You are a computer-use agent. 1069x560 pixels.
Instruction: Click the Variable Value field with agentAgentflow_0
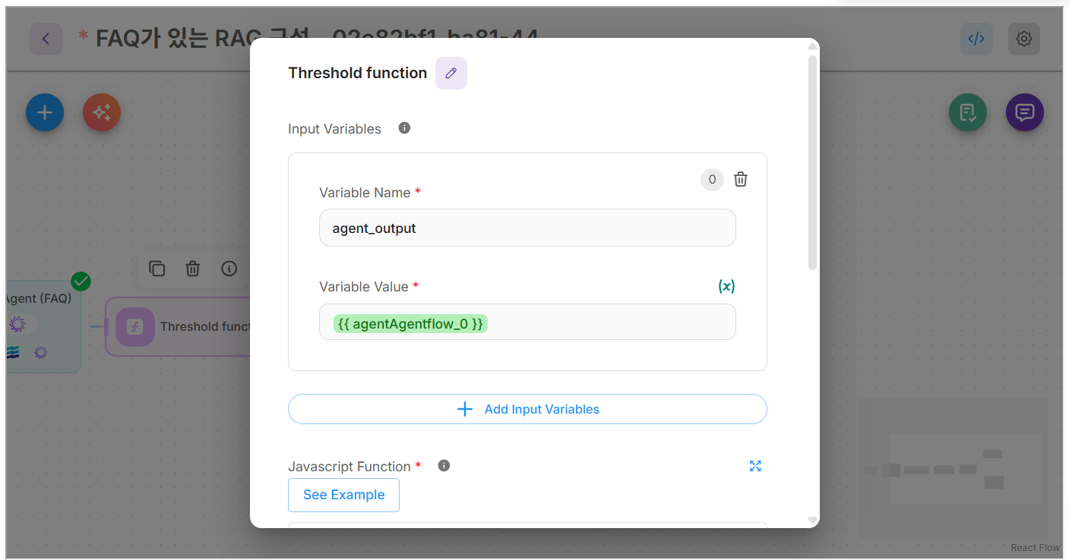(527, 322)
